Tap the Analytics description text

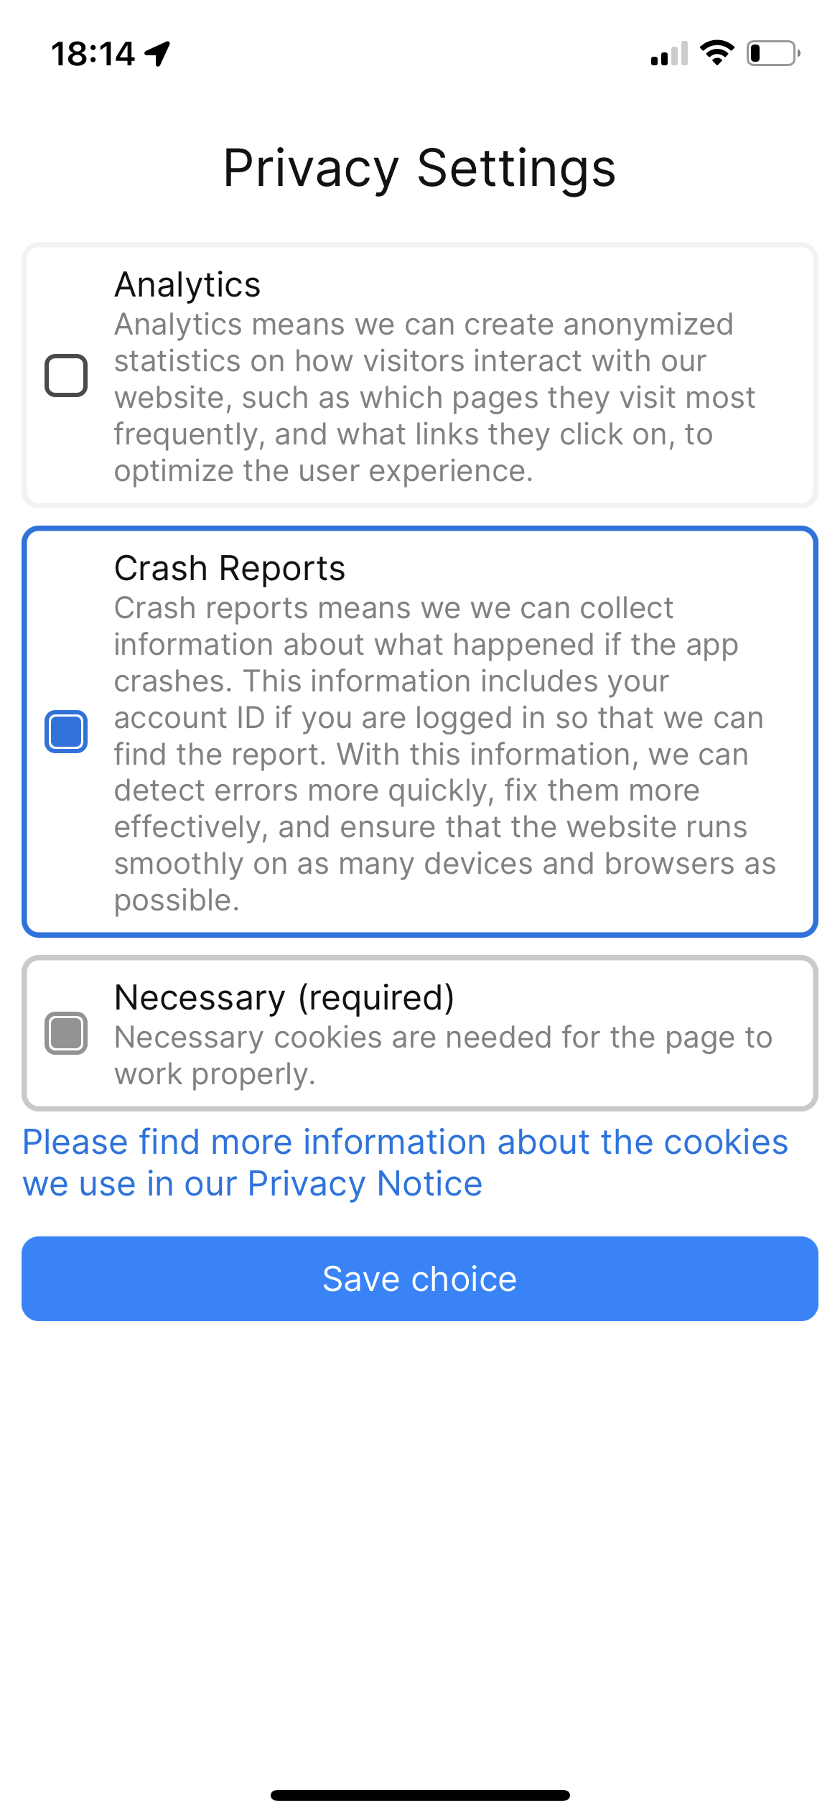pos(434,398)
